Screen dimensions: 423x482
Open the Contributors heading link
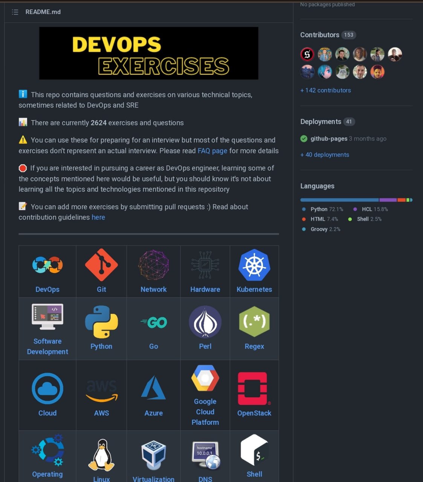(320, 35)
